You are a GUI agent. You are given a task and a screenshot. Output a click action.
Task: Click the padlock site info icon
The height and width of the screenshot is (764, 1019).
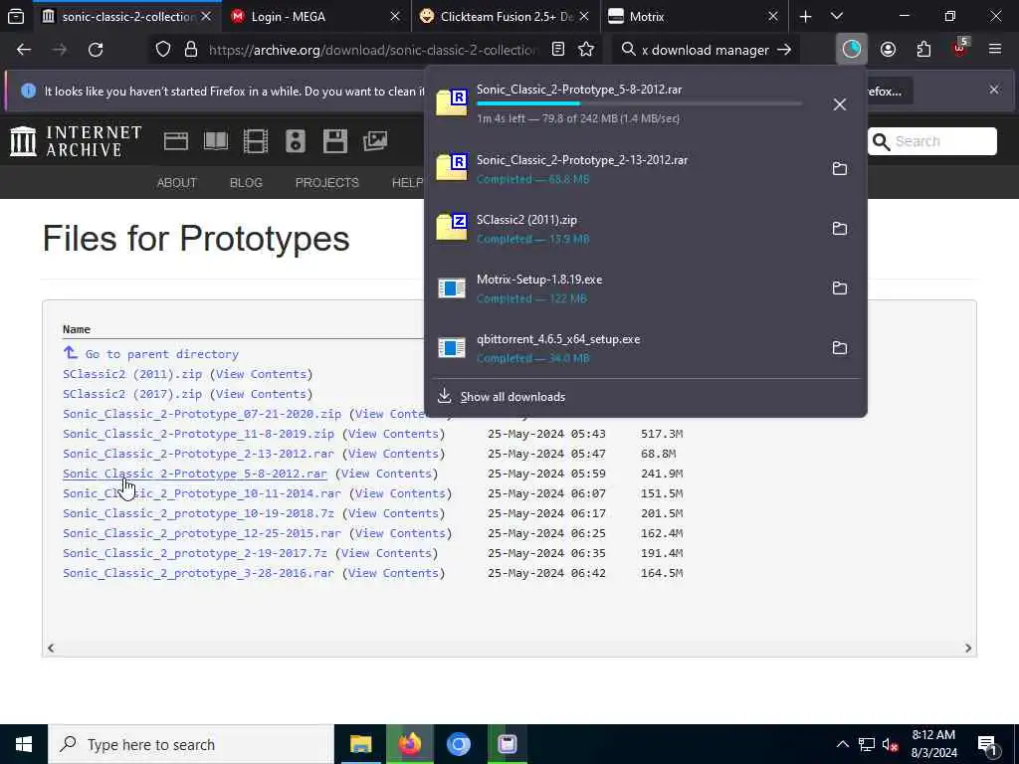coord(190,50)
